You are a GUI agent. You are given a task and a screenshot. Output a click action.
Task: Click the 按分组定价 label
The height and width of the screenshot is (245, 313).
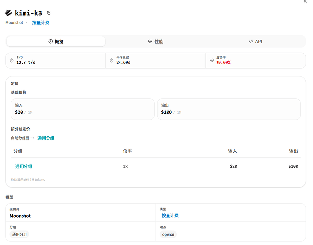click(21, 129)
